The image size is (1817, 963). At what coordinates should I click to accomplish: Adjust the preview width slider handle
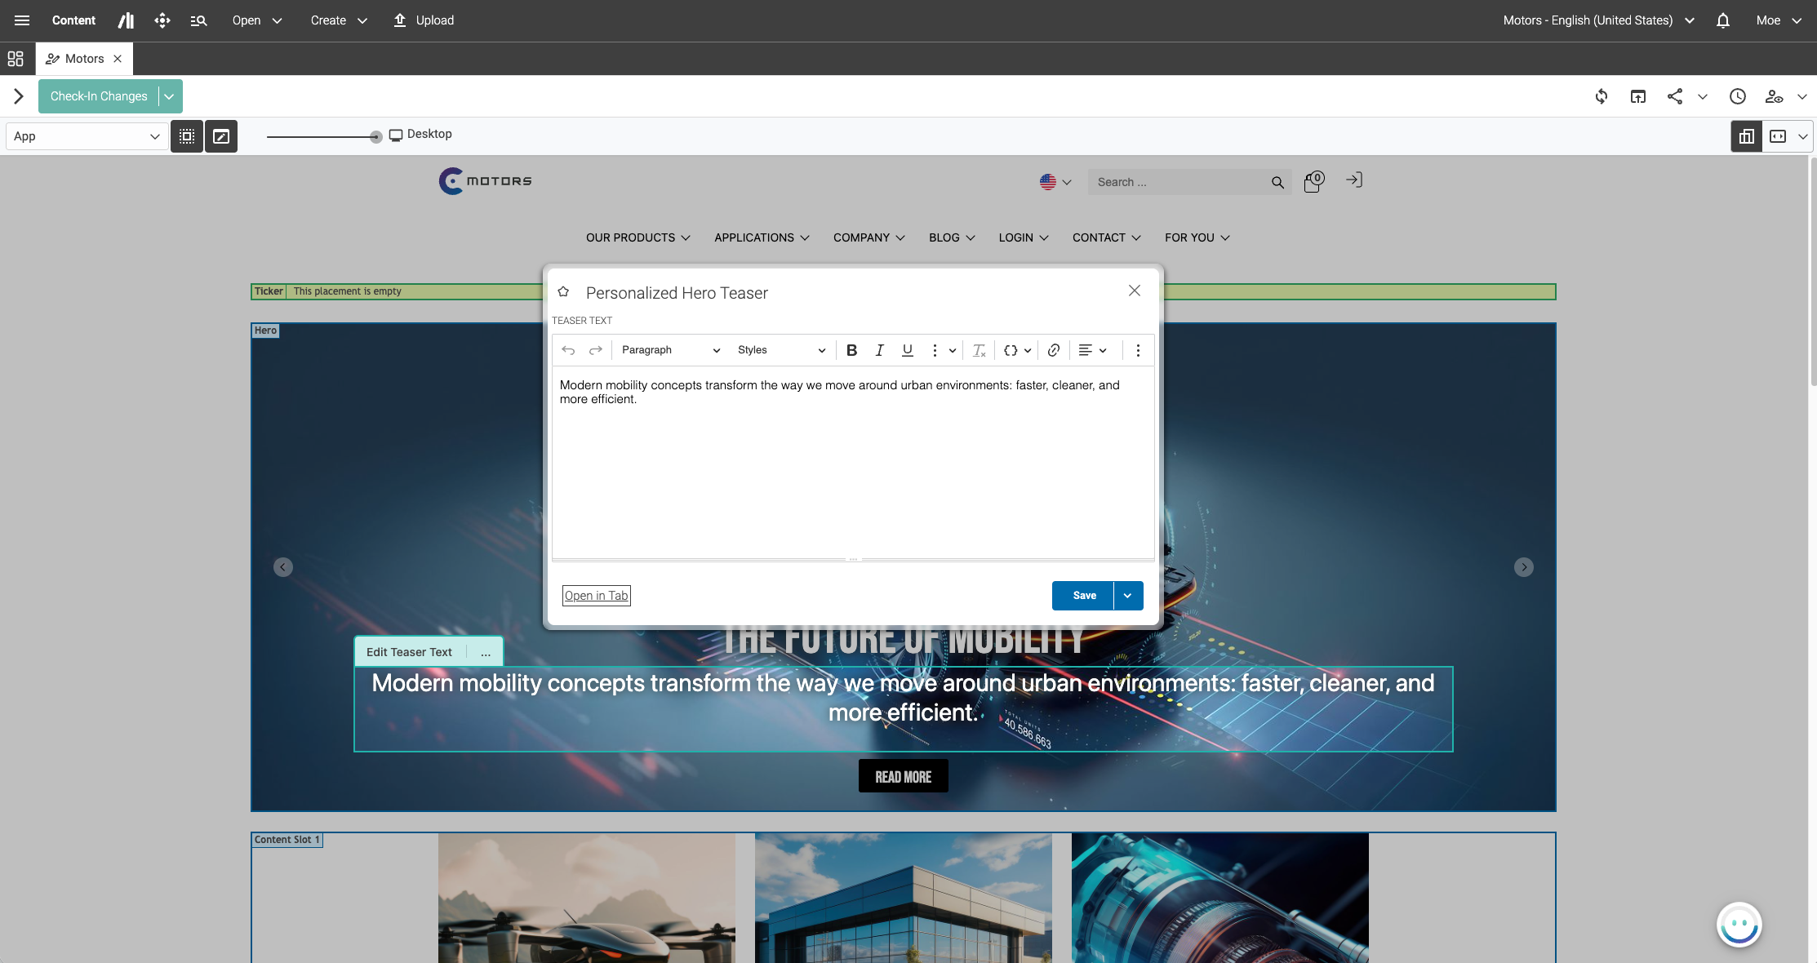point(375,137)
